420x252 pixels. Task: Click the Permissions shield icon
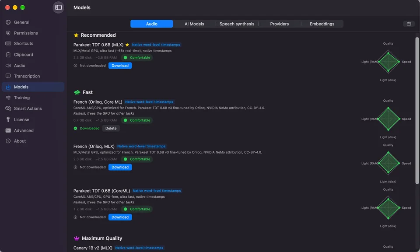tap(8, 33)
